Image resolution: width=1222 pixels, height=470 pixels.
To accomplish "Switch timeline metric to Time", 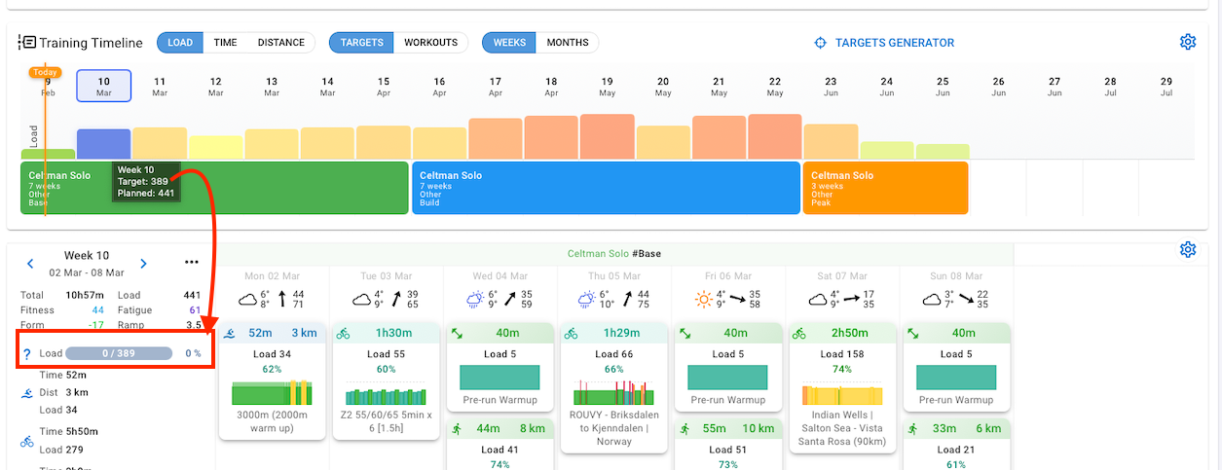I will (225, 43).
